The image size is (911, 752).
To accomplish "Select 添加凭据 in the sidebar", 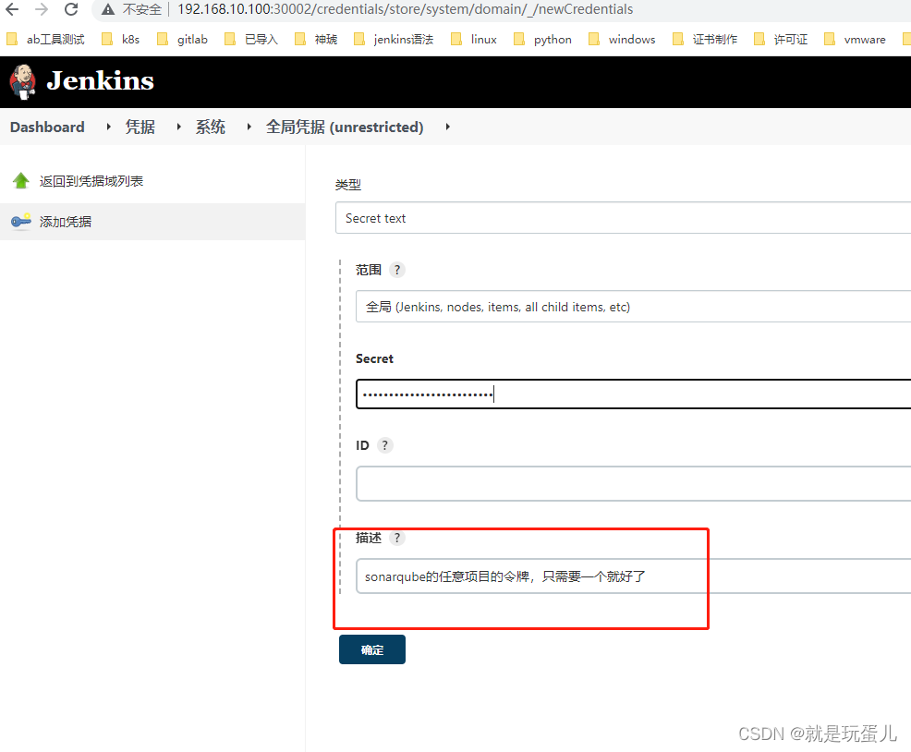I will (65, 222).
